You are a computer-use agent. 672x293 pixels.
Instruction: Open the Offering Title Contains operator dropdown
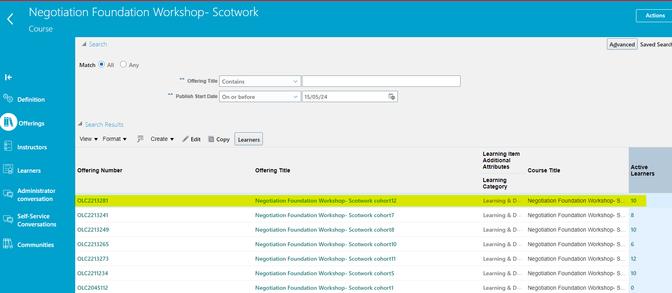(x=260, y=81)
